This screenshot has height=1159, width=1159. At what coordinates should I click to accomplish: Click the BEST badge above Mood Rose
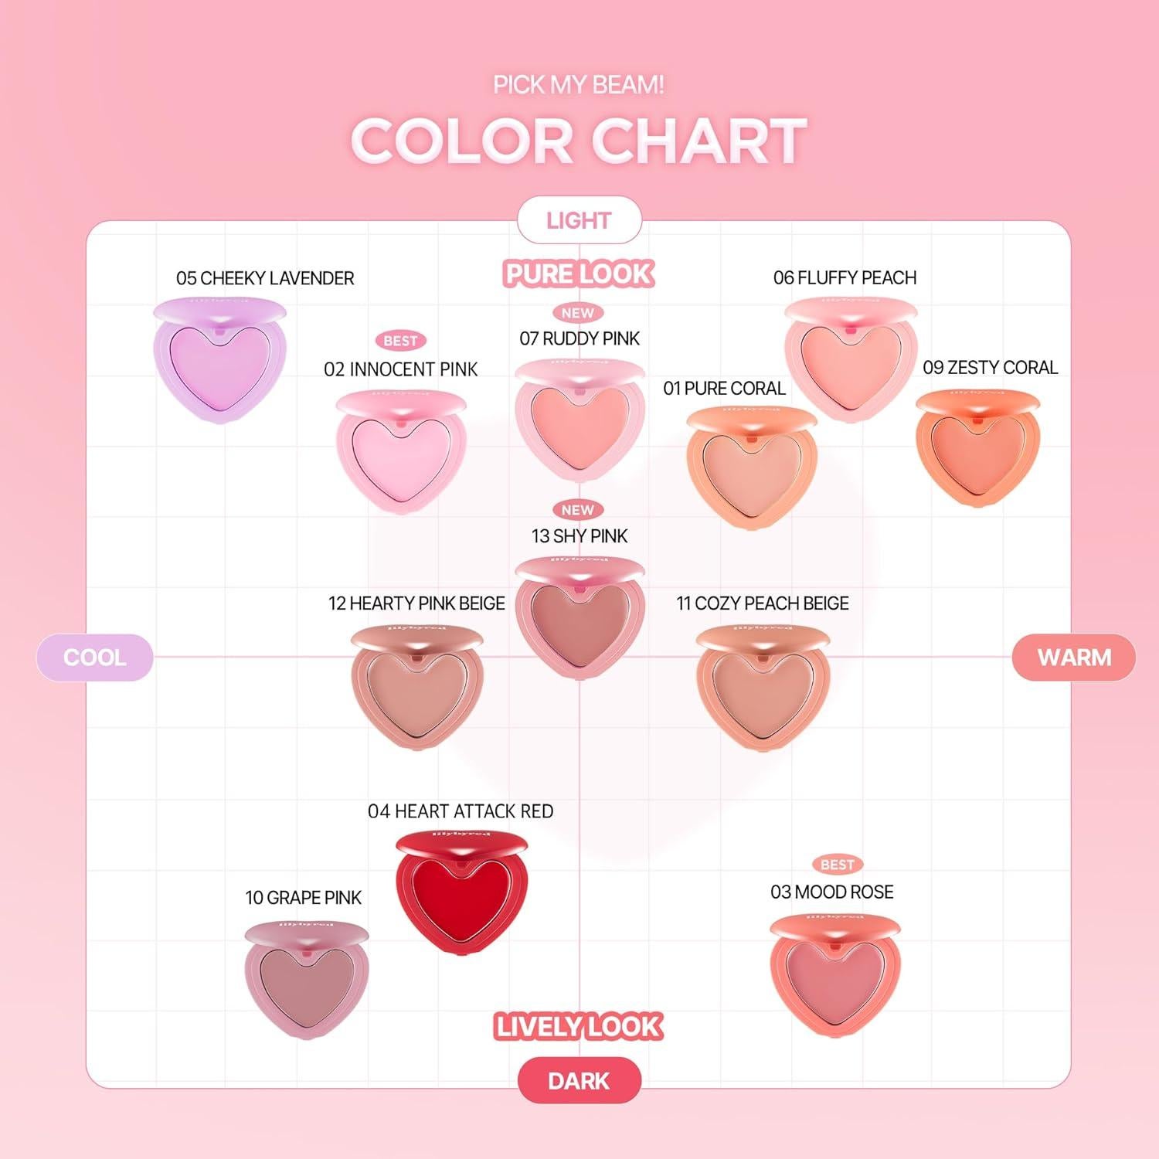837,865
